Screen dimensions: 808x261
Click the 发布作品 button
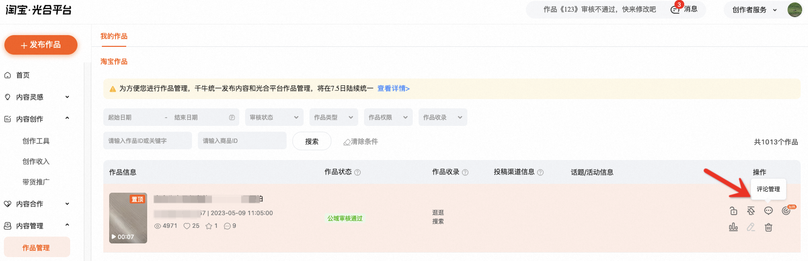[41, 45]
